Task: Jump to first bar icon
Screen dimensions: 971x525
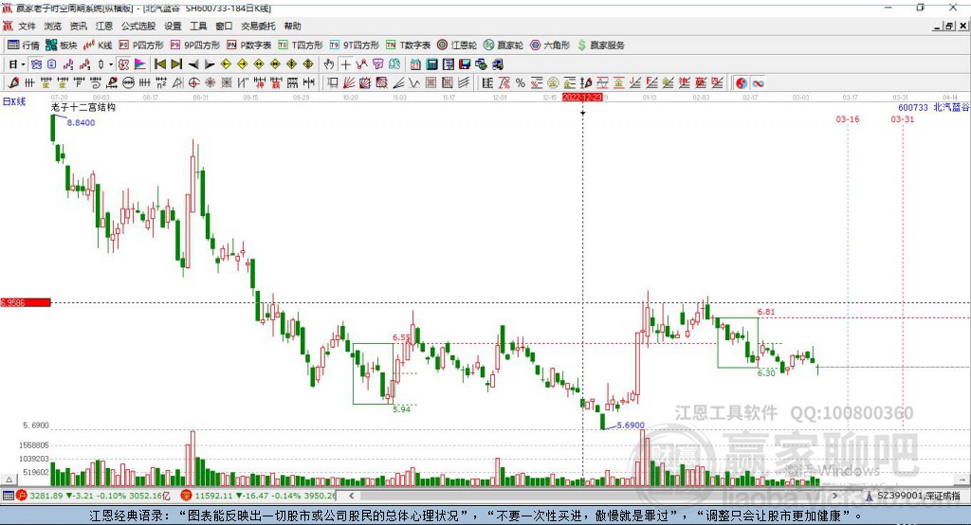Action: click(x=159, y=64)
